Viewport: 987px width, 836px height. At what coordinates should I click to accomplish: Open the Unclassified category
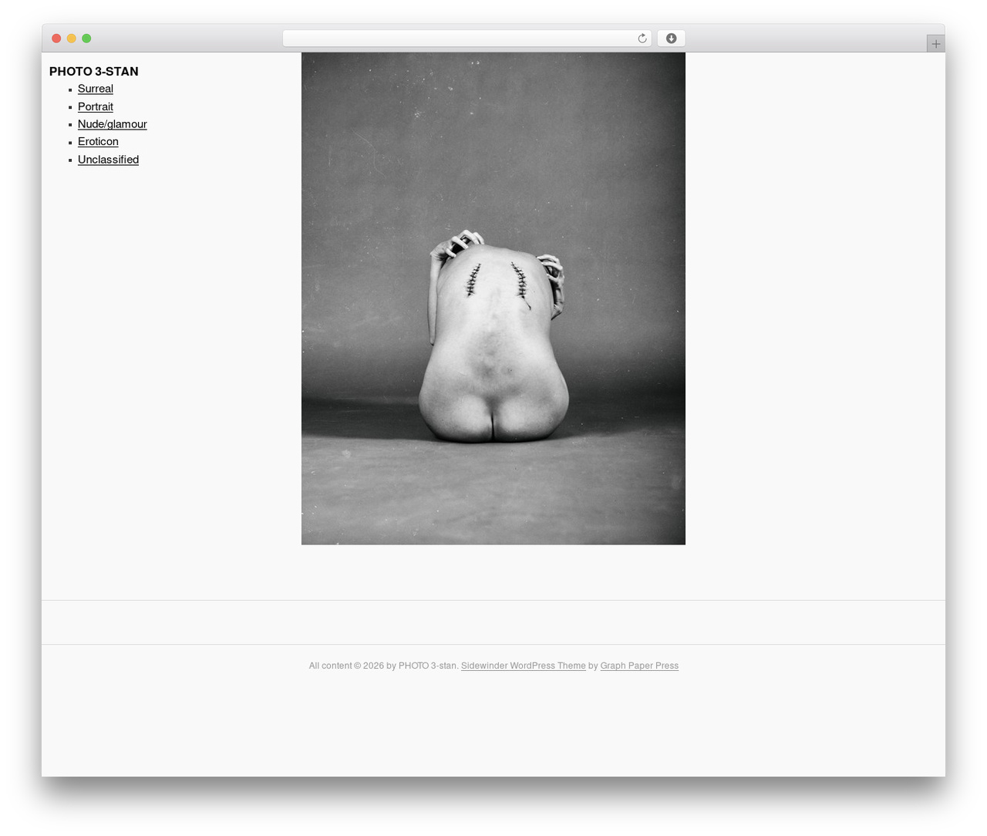pos(108,160)
